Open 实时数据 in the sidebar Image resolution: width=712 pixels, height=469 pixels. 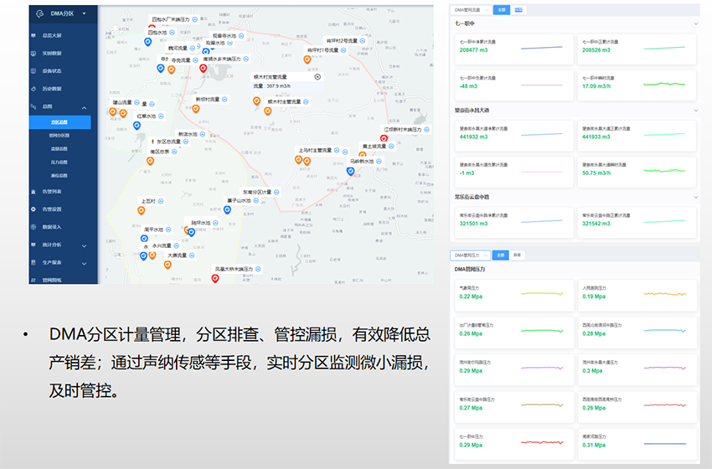click(54, 54)
